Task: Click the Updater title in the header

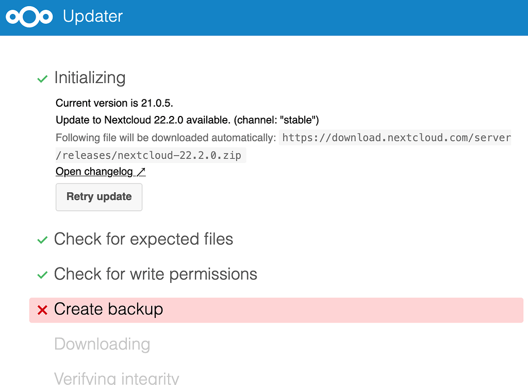Action: 93,16
